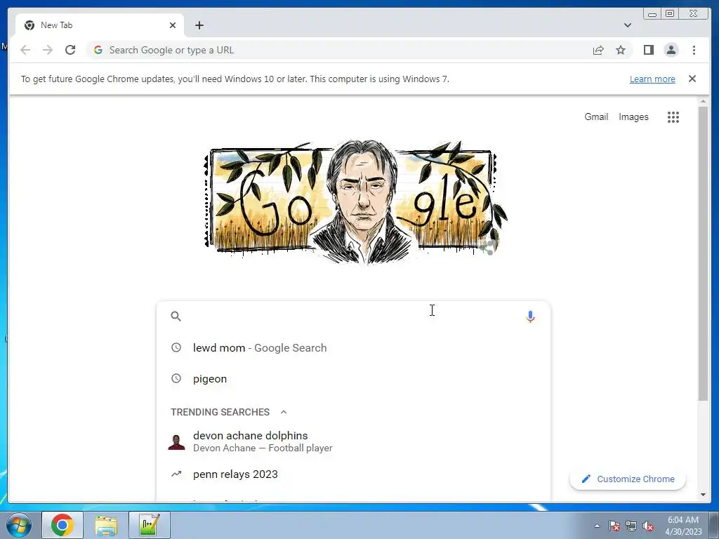Select the 'pigeon' history suggestion
Image resolution: width=719 pixels, height=539 pixels.
353,378
